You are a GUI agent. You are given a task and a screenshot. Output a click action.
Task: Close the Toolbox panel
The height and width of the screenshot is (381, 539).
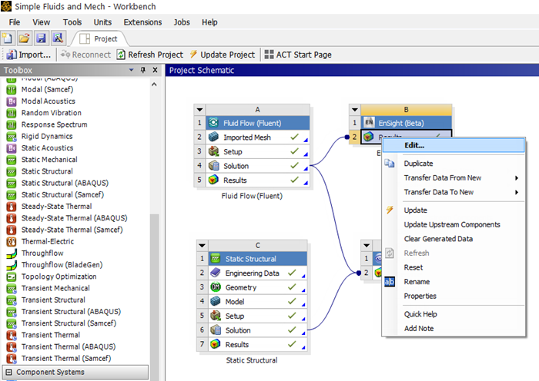click(155, 70)
